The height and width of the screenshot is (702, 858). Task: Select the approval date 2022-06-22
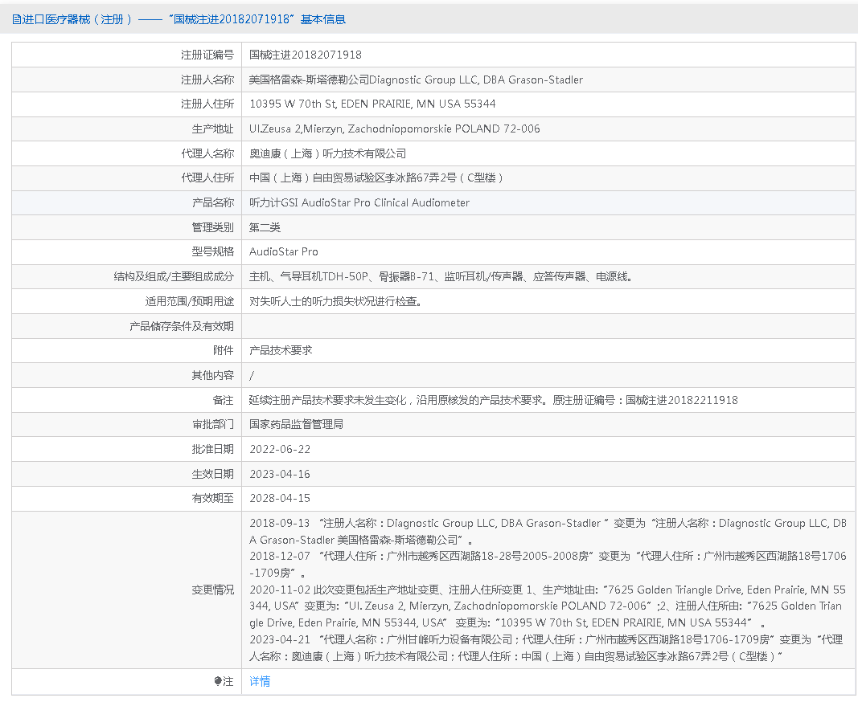click(280, 449)
